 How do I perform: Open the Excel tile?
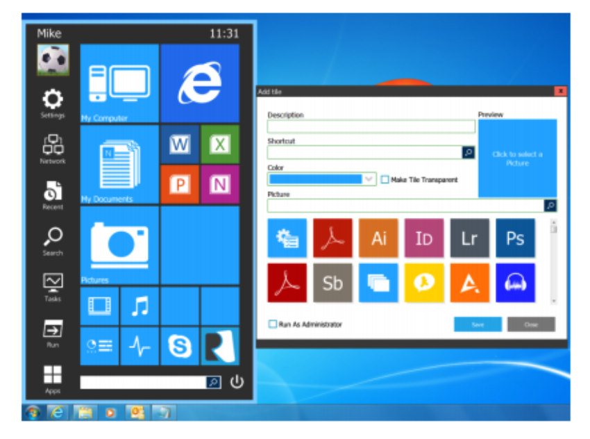click(221, 144)
